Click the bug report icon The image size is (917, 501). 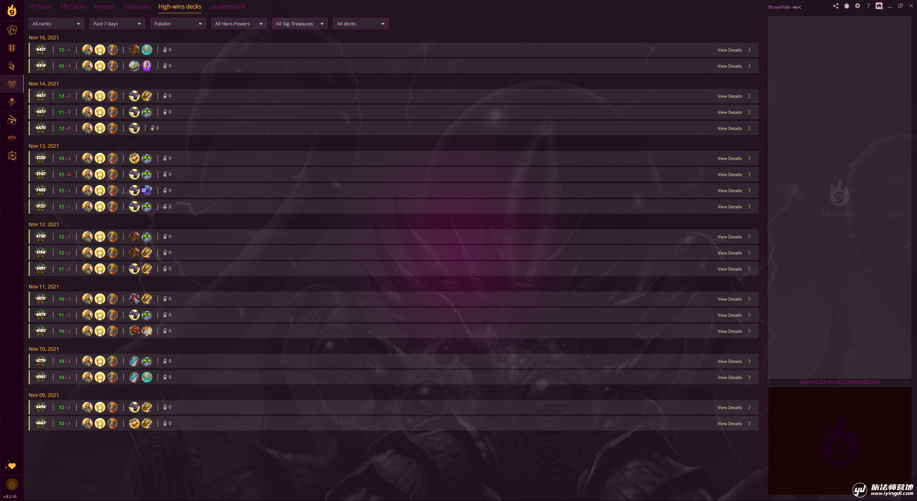tap(846, 6)
